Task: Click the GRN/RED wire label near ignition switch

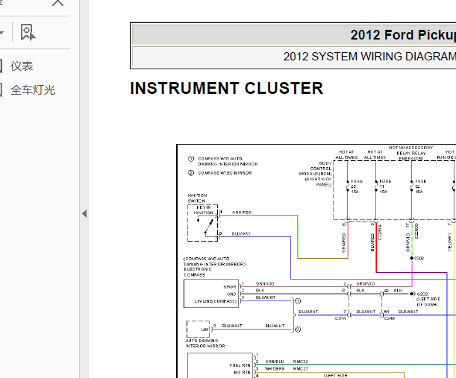Action: 242,212
